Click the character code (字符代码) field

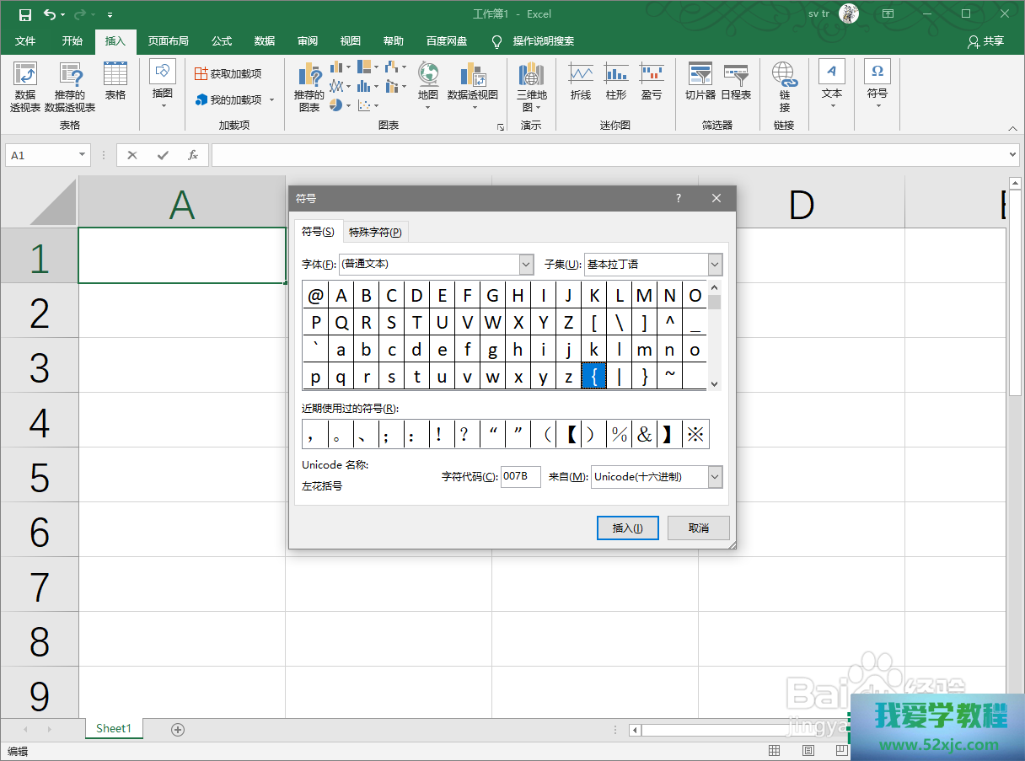[520, 477]
